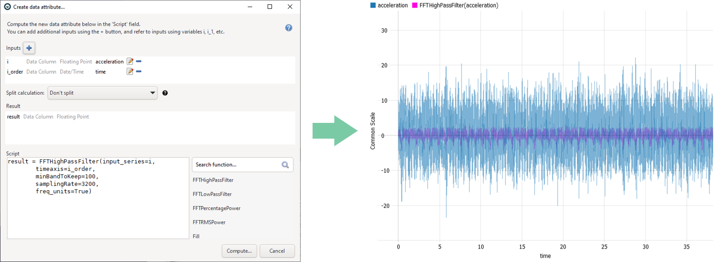
Task: Click in the Script text editor
Action: (98, 215)
